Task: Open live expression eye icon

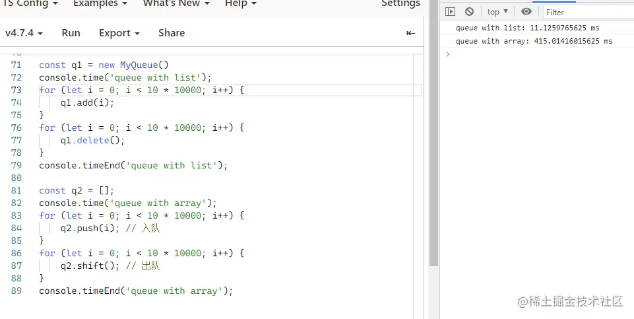Action: coord(526,11)
